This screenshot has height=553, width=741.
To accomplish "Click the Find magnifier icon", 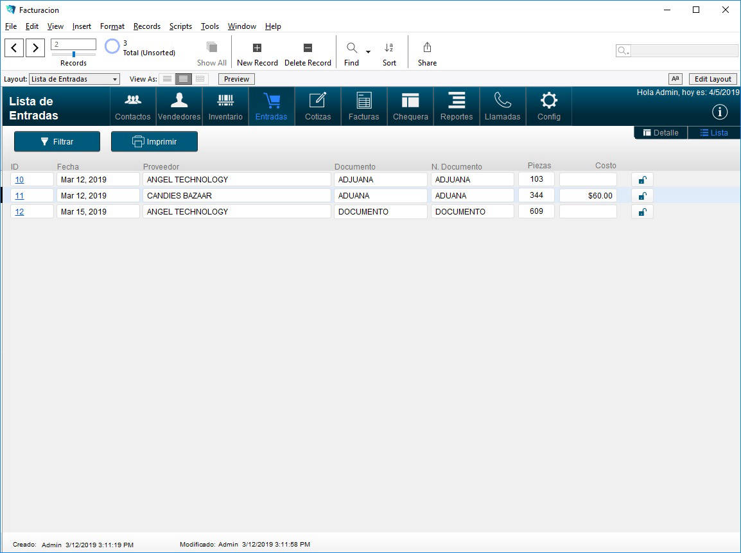I will [x=352, y=48].
